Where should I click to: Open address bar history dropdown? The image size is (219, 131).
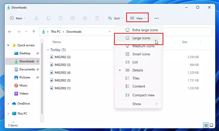coord(110,31)
